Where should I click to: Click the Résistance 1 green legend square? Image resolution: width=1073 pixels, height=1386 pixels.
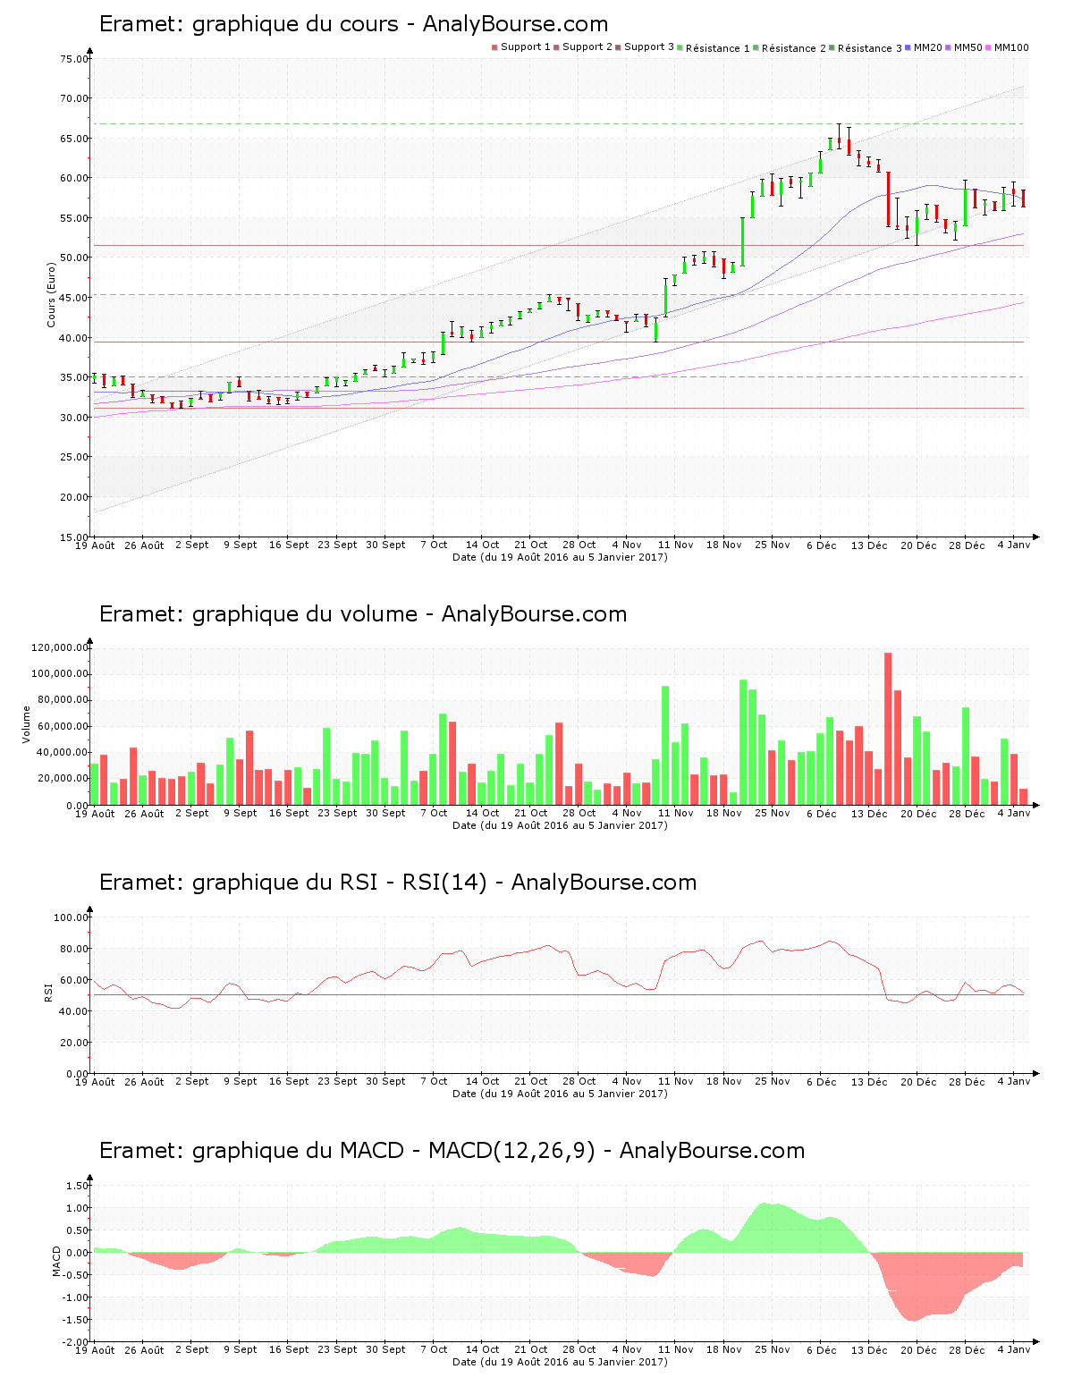(x=680, y=47)
